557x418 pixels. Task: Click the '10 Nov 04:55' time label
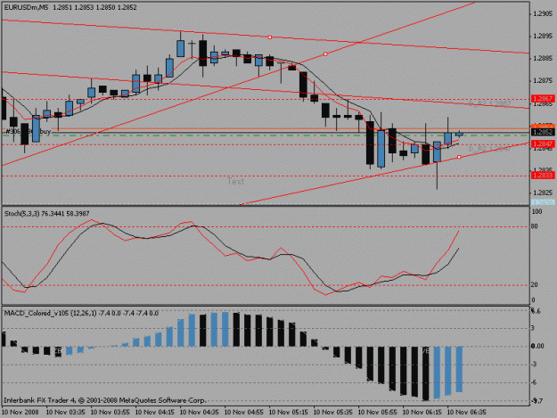244,413
